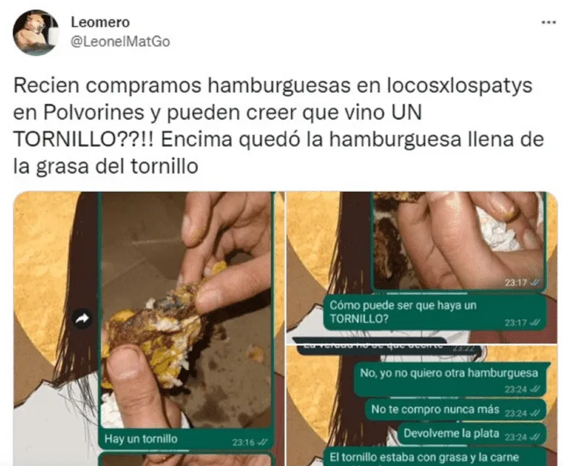The width and height of the screenshot is (563, 466).
Task: Click the ticks next to Devolveme la plata
Action: (535, 437)
